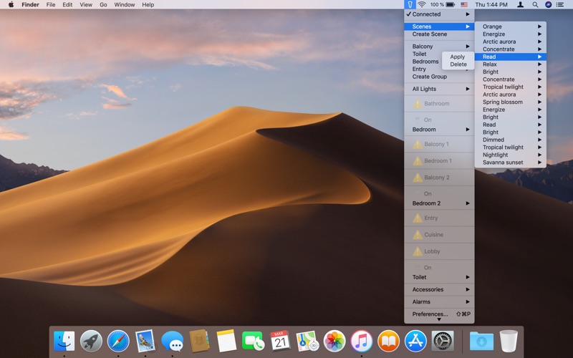Open System Preferences in the Dock
The height and width of the screenshot is (358, 573).
(x=443, y=341)
